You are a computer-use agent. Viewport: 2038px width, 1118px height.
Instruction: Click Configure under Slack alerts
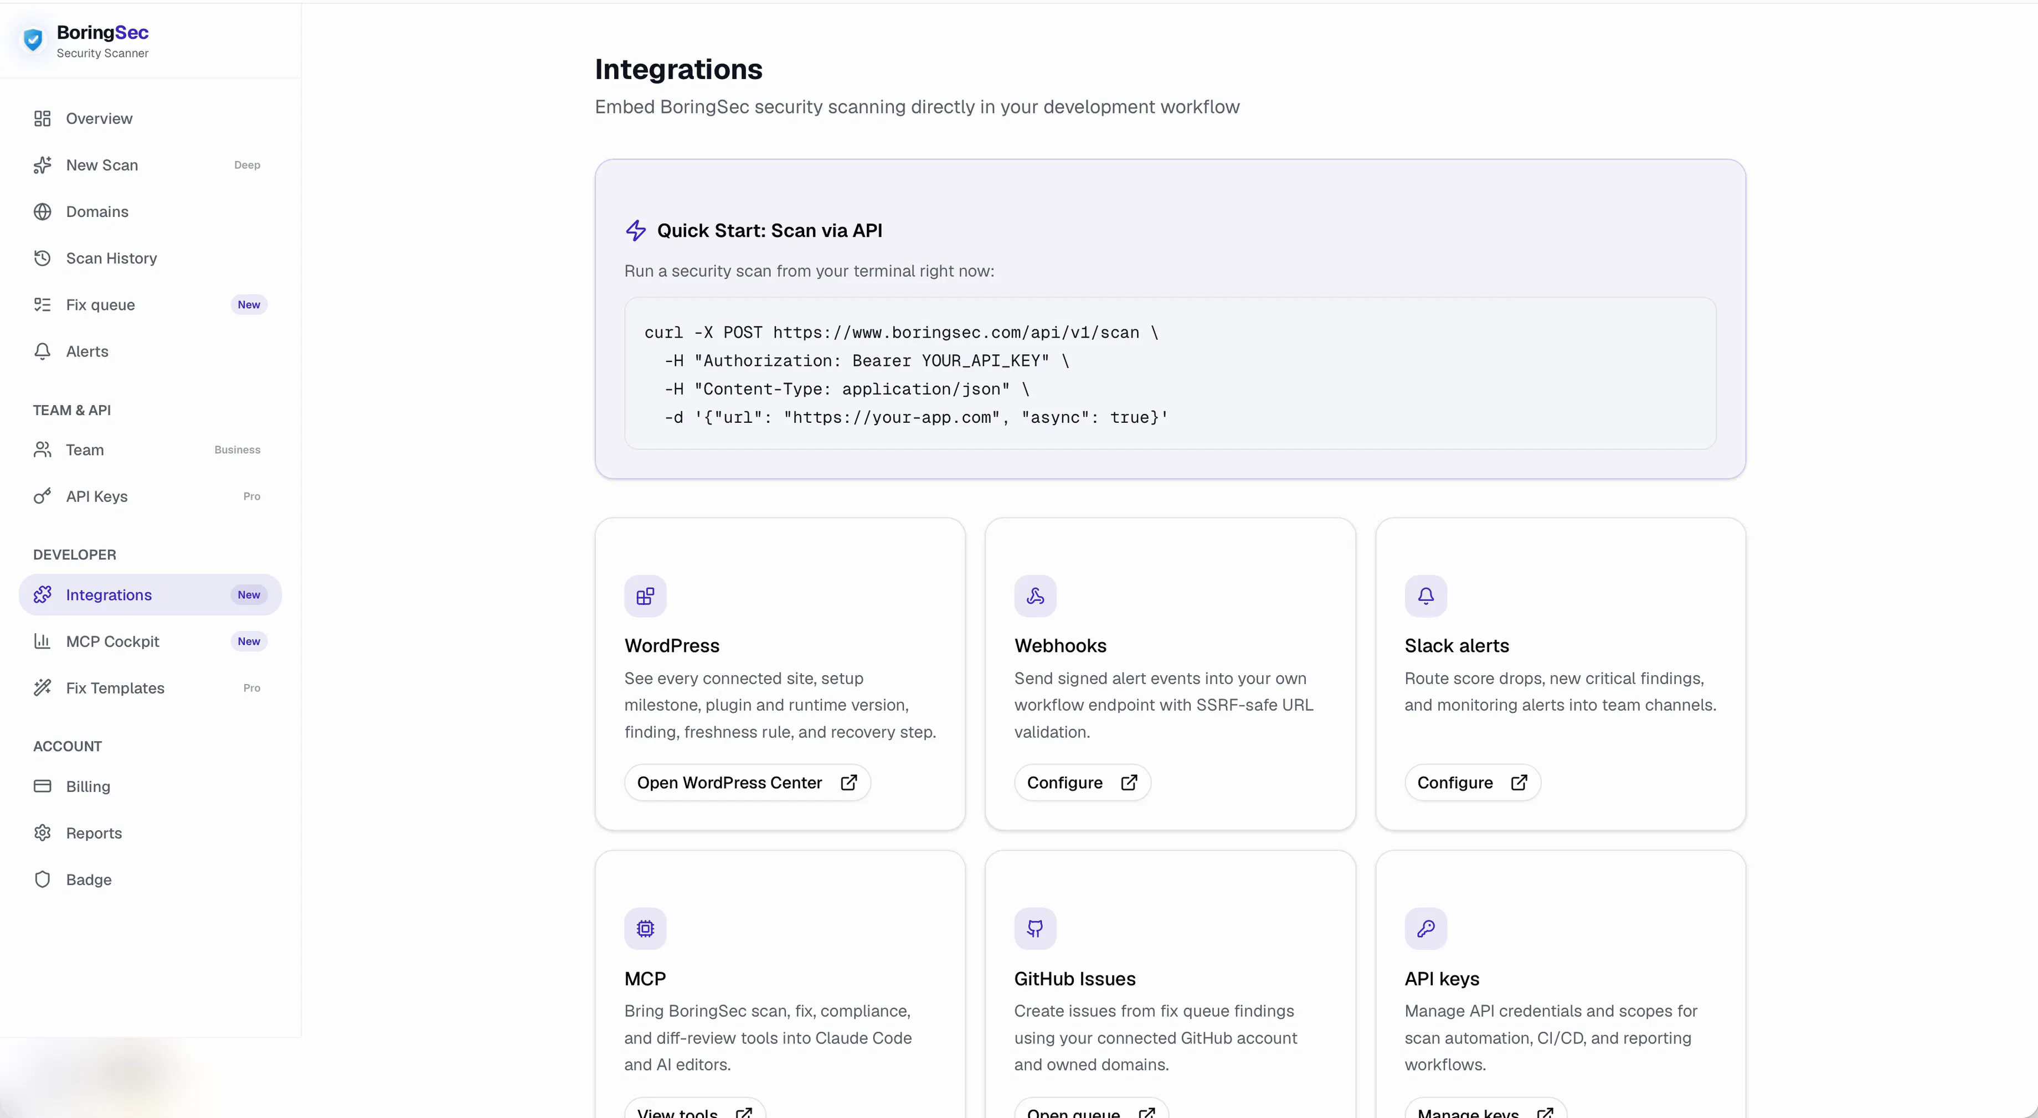coord(1473,783)
